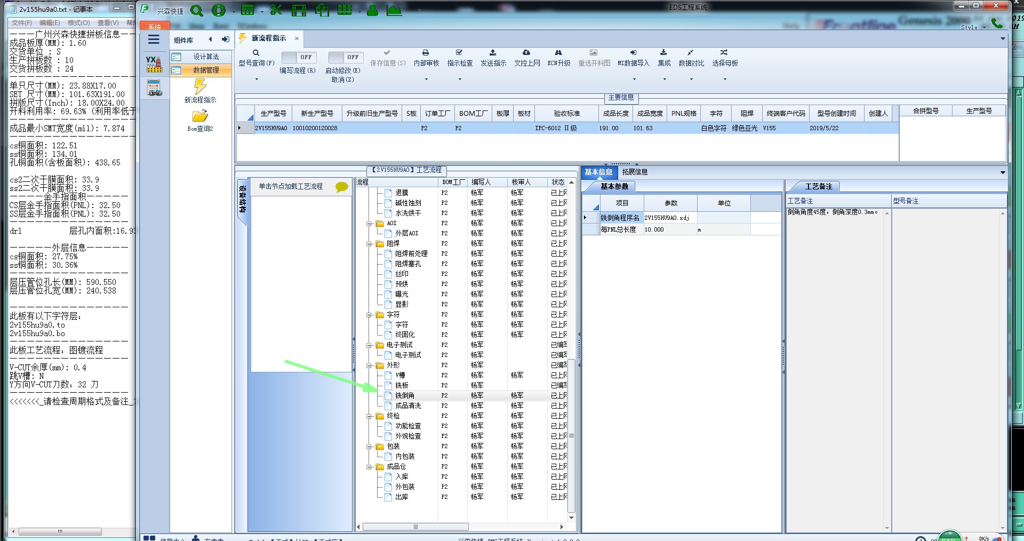Click the 内部审核 printer icon

426,53
